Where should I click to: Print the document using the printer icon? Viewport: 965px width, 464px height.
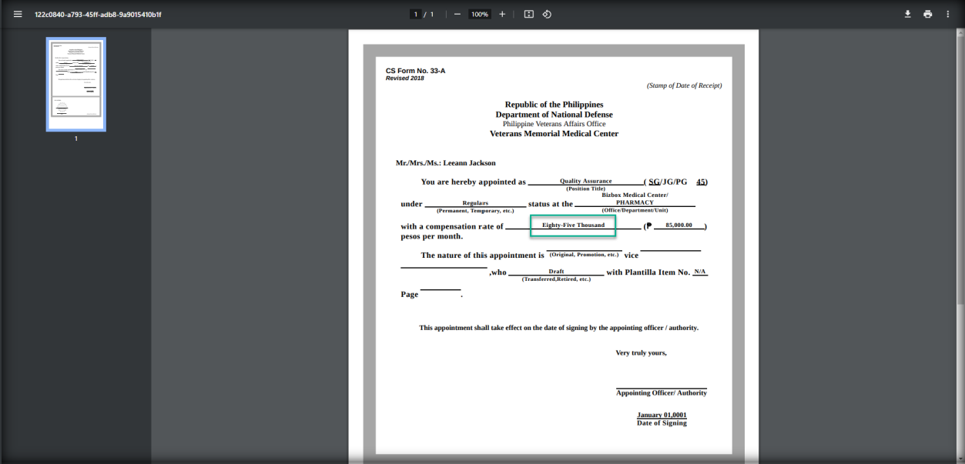[927, 14]
